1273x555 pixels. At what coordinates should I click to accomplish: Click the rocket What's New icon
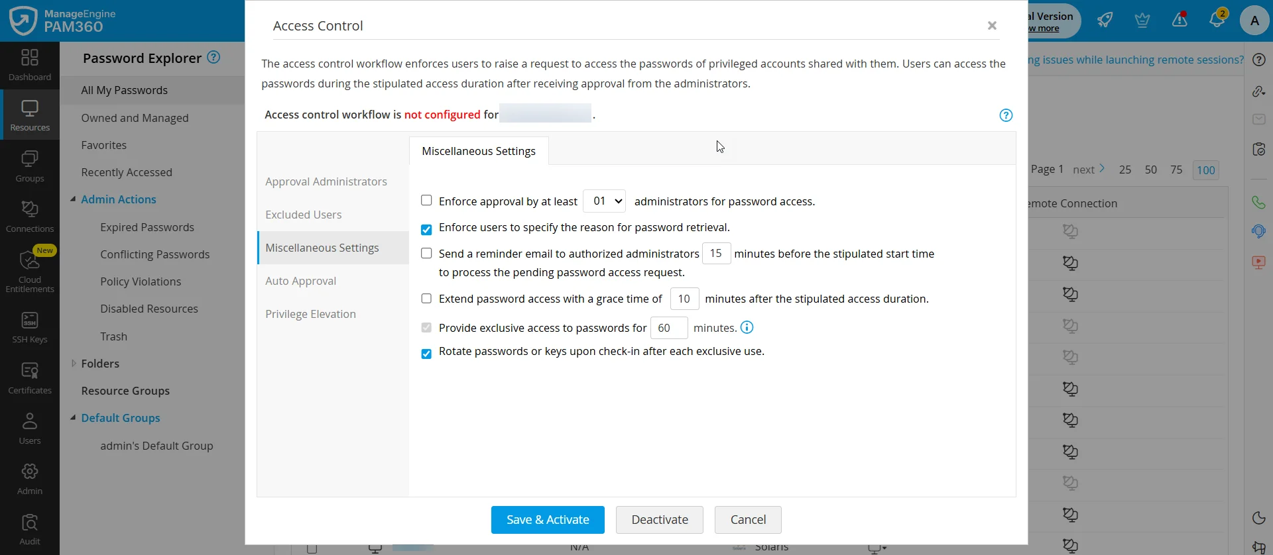[1105, 20]
